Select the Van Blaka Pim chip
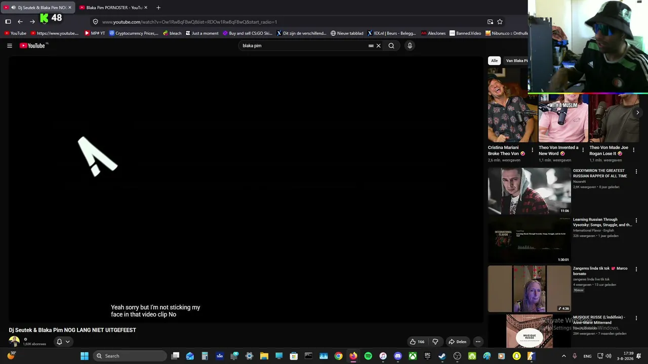The image size is (648, 364). coord(516,61)
